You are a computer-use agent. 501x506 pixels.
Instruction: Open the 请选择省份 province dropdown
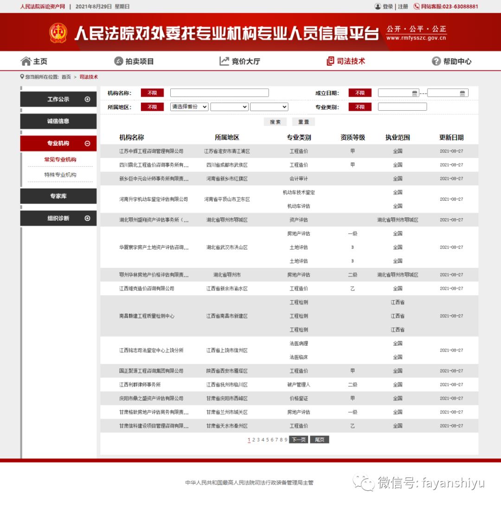tap(189, 107)
